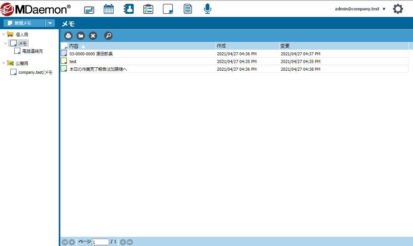
Task: Open the 新規メモ dropdown arrow
Action: pos(50,23)
